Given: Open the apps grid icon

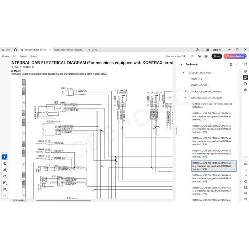Looking at the screenshot, I should pyautogui.click(x=207, y=50).
